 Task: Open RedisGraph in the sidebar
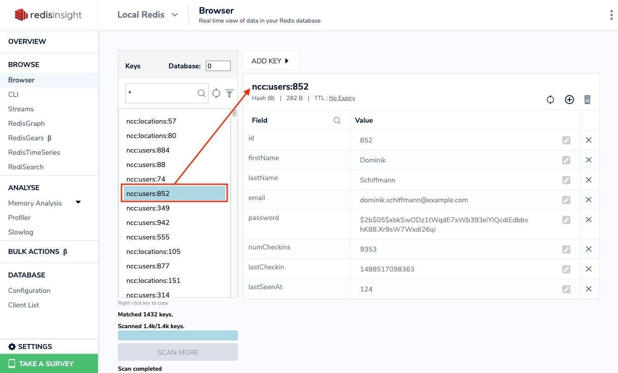coord(26,124)
